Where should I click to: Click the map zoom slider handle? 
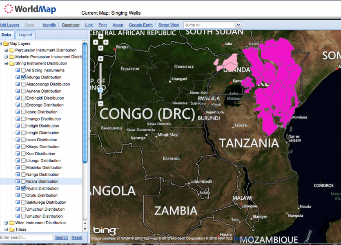[x=100, y=90]
